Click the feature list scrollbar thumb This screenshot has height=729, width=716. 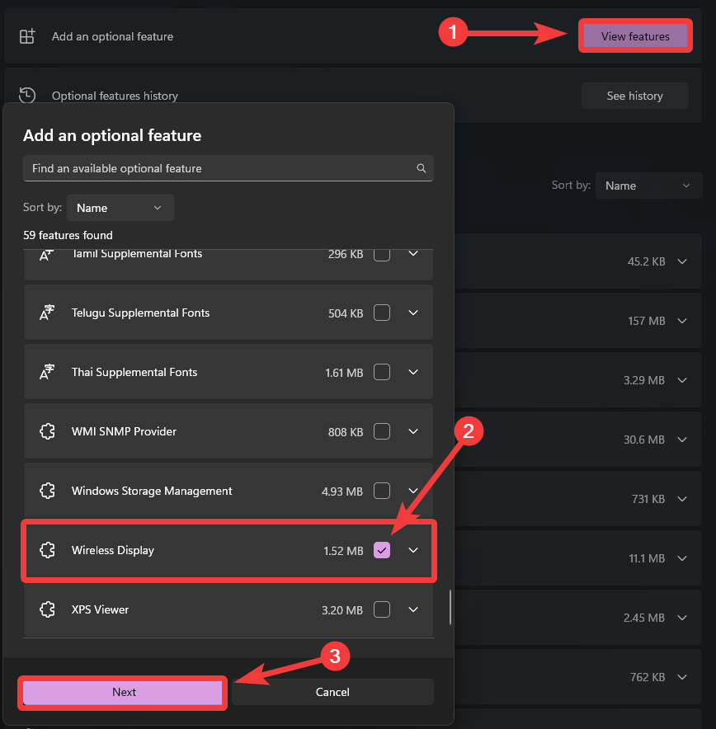450,607
